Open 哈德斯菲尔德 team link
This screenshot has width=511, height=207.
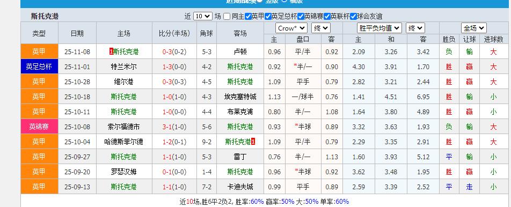pos(123,142)
